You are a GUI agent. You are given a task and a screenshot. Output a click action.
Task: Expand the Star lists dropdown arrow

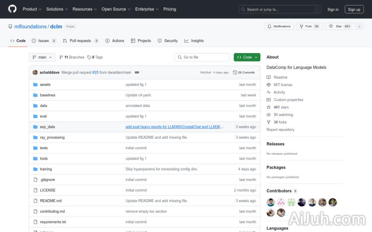point(359,26)
